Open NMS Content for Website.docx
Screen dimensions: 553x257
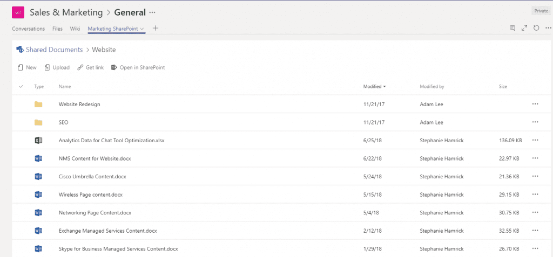pos(95,159)
